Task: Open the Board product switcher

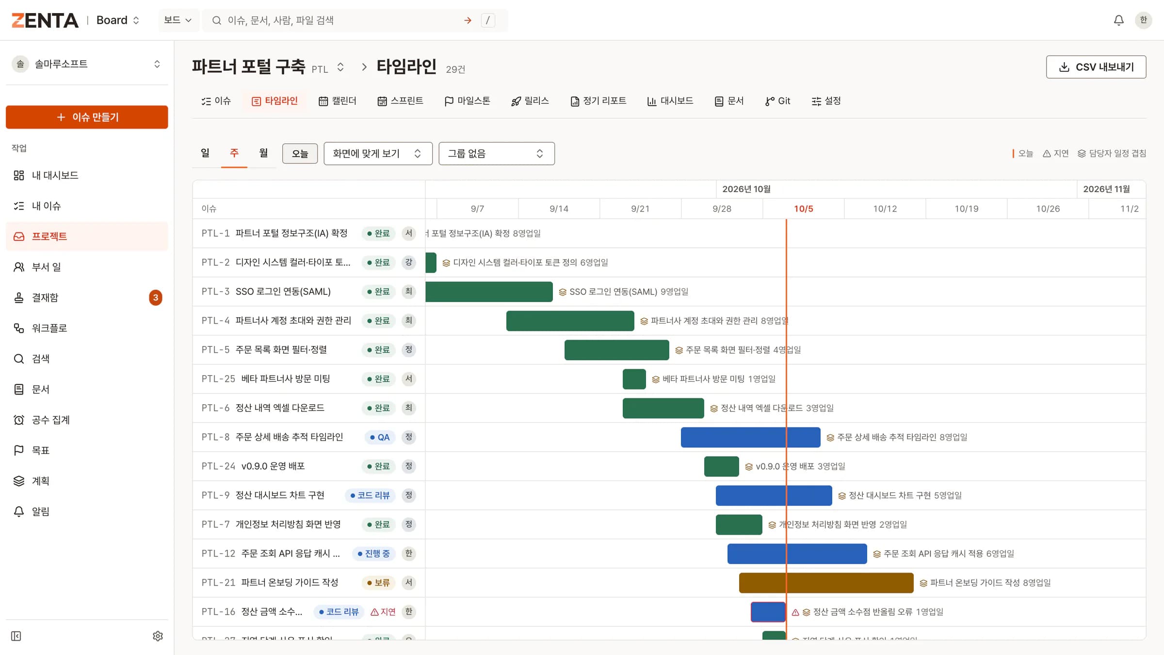Action: (x=118, y=20)
